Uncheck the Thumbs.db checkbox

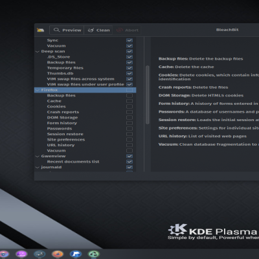click(129, 73)
